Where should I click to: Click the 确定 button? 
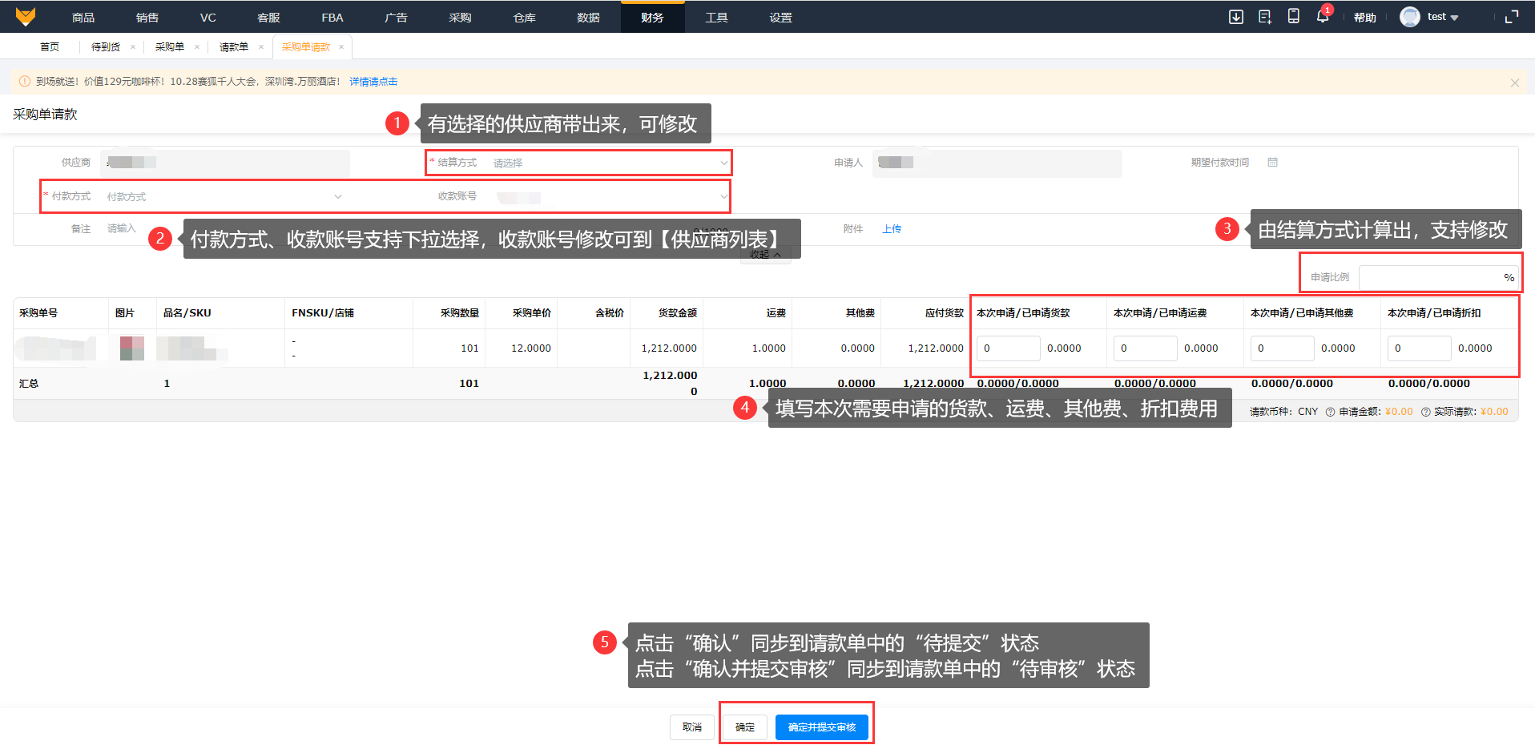tap(745, 727)
